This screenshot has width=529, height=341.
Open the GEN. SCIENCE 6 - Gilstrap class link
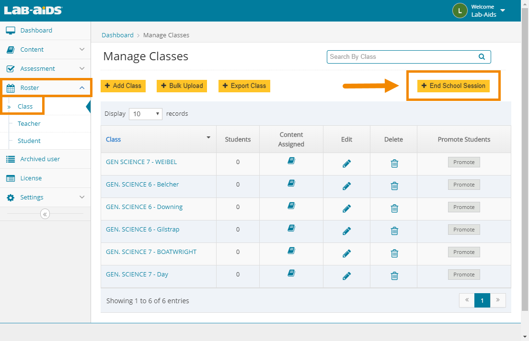click(x=142, y=230)
